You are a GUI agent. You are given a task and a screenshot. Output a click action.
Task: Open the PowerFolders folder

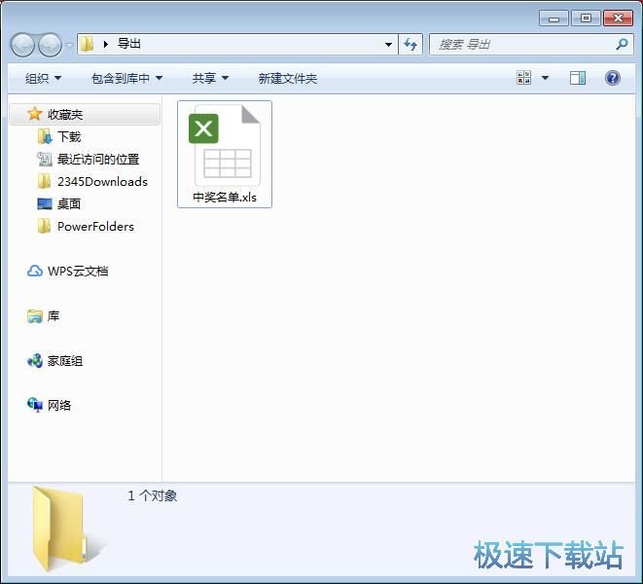click(x=95, y=226)
